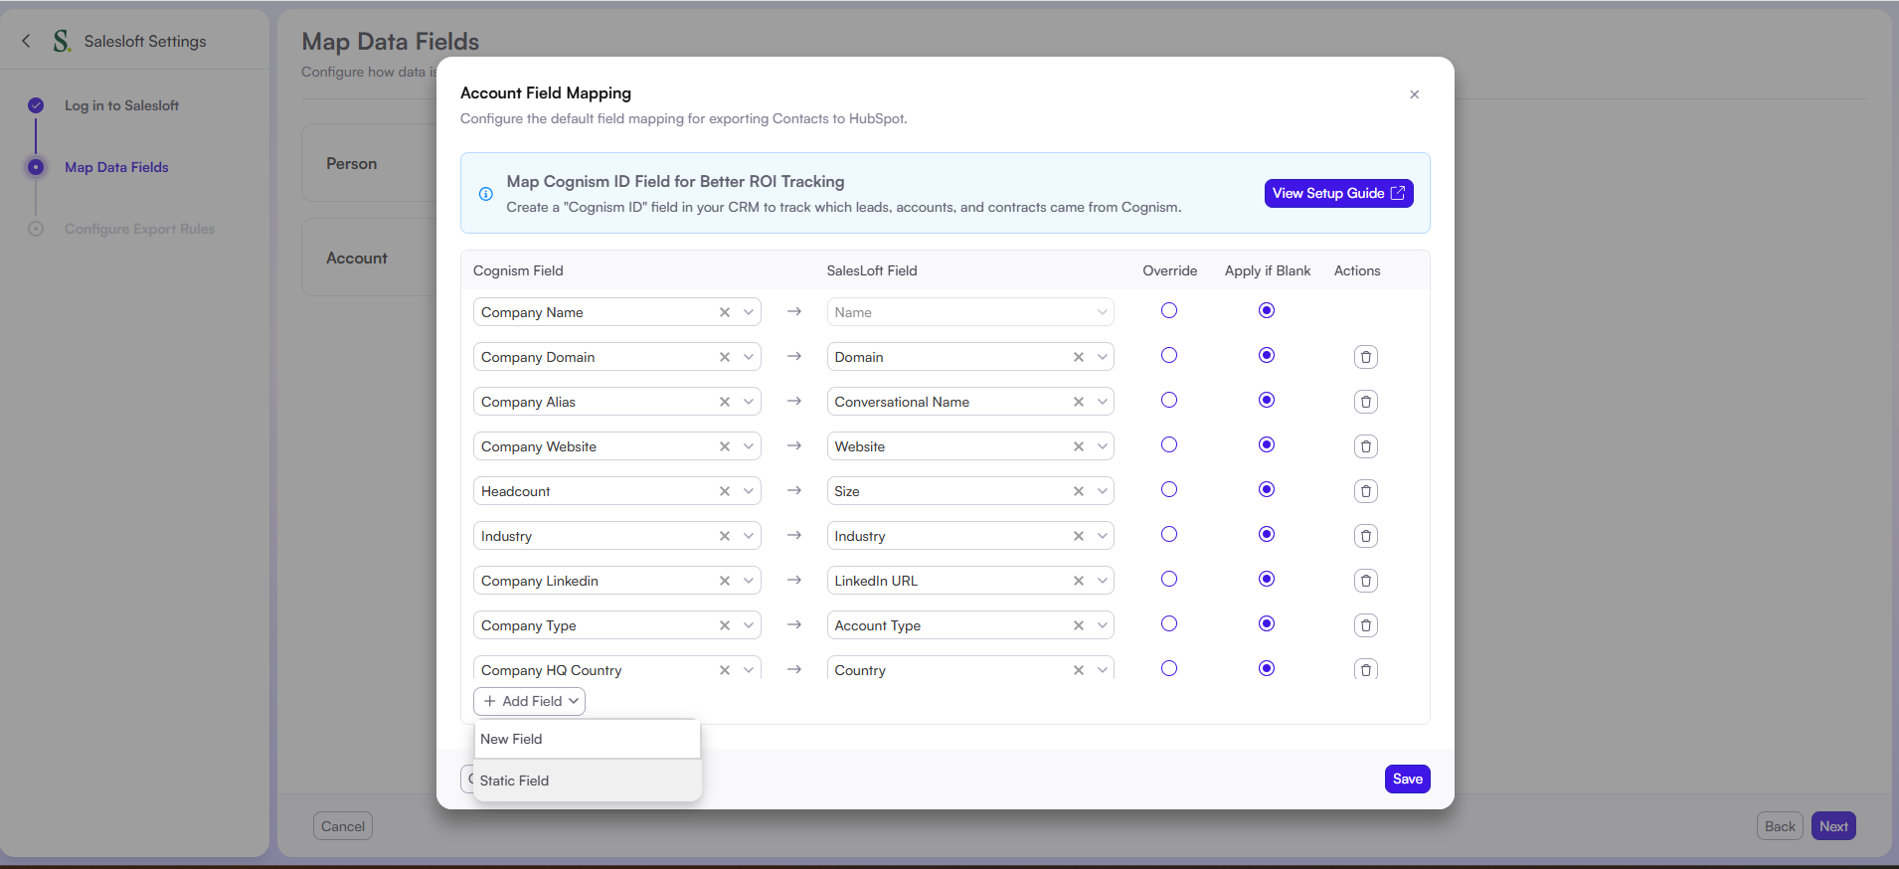
Task: Go to the Map Data Fields step
Action: (x=116, y=167)
